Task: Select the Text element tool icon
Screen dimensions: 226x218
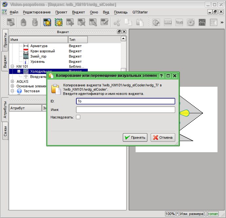Action: (x=179, y=22)
